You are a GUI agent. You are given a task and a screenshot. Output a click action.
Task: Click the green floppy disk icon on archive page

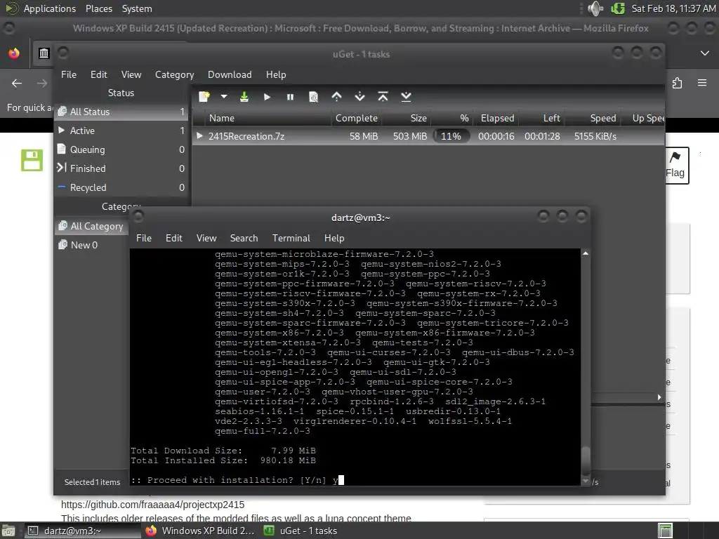click(32, 161)
